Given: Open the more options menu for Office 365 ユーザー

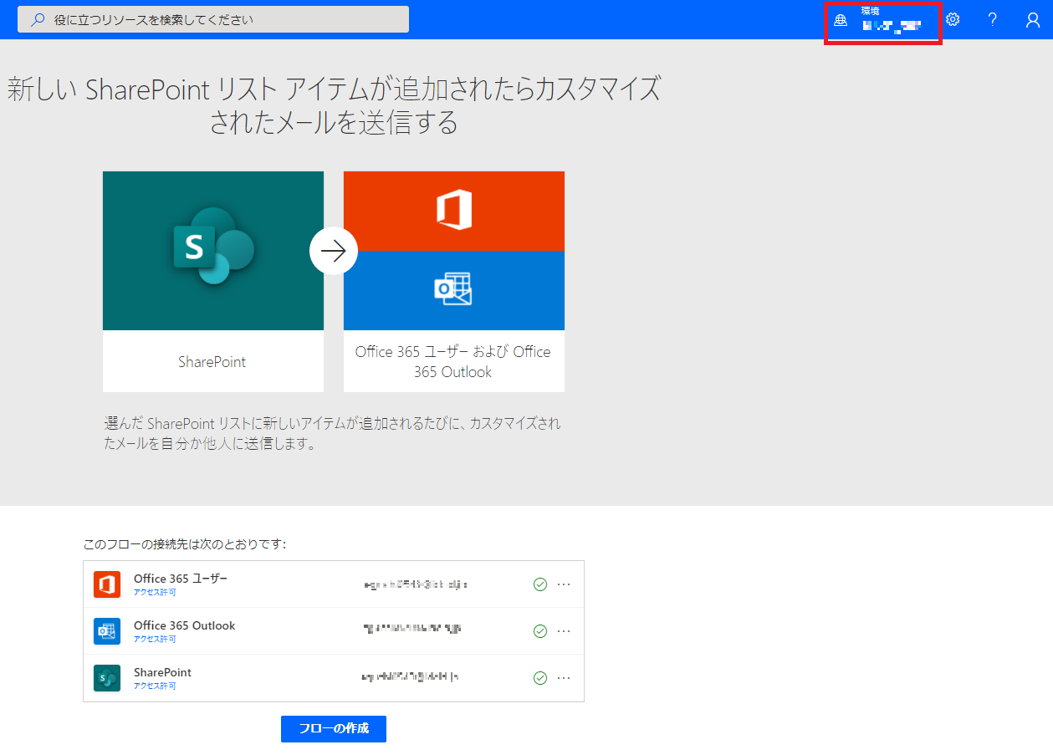Looking at the screenshot, I should (564, 584).
